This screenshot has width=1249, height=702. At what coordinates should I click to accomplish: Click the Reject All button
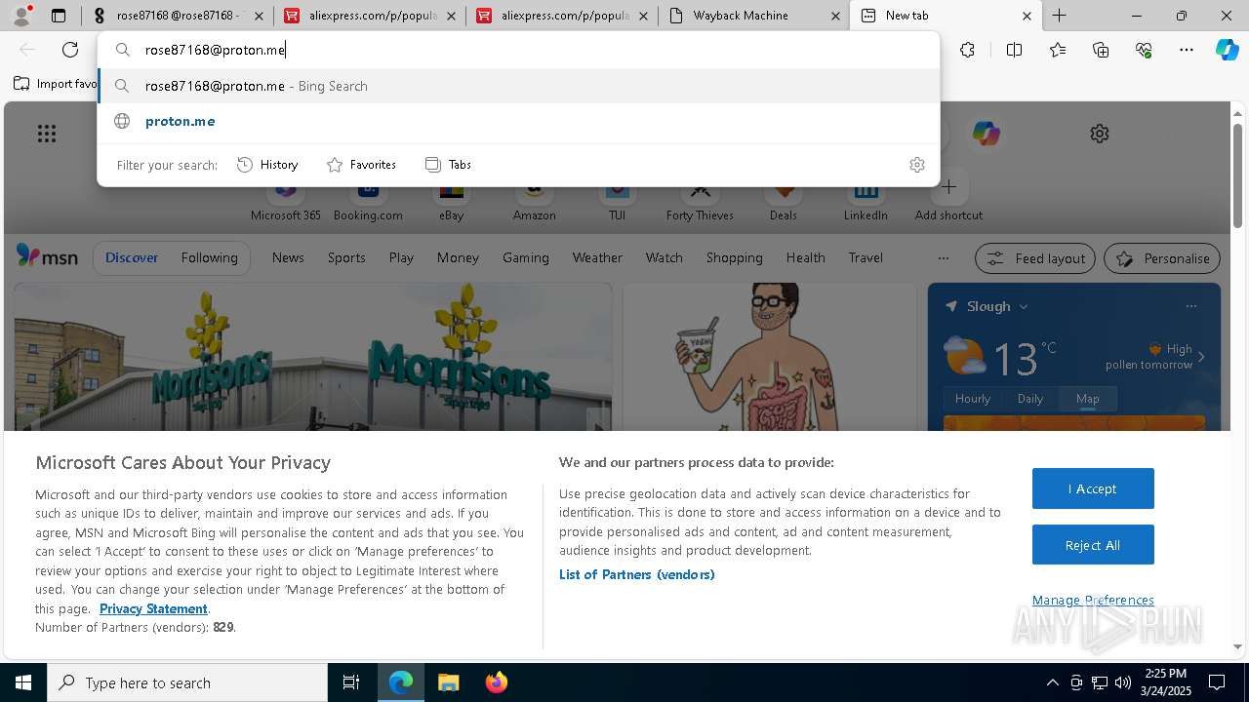1093,545
